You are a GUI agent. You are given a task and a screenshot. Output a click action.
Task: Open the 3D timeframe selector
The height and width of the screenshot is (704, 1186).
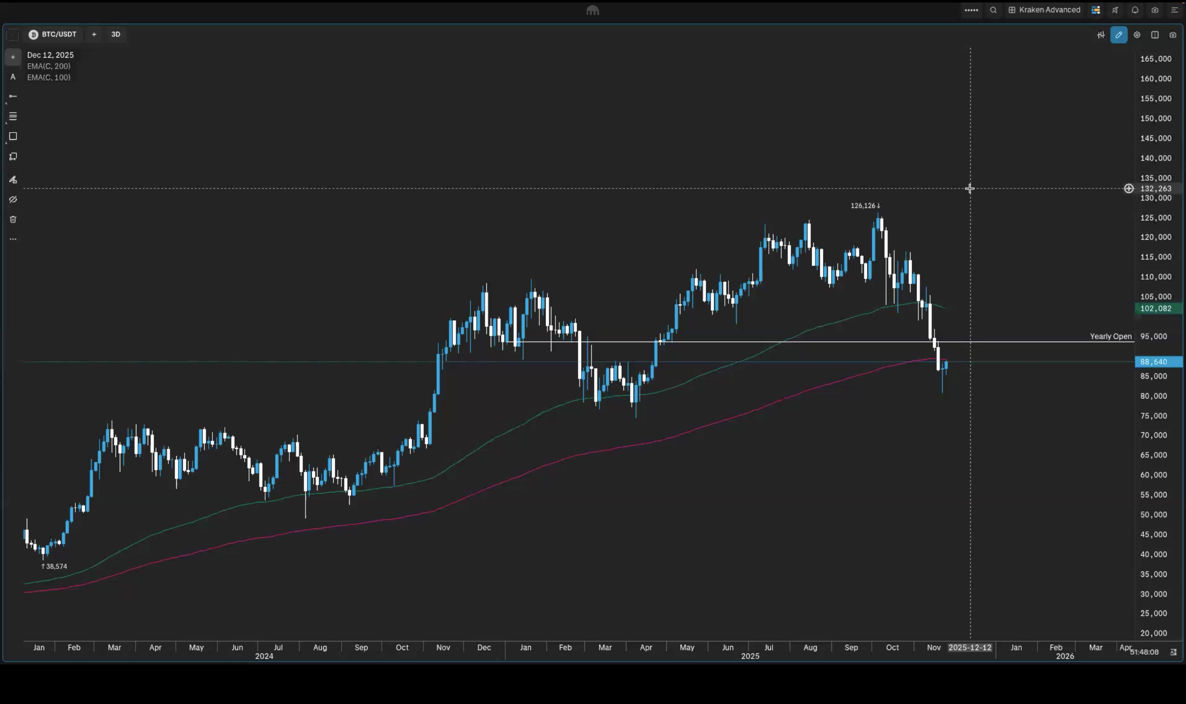[116, 34]
